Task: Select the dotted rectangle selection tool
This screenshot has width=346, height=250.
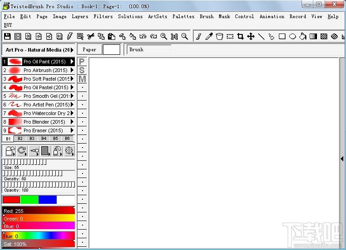Action: coord(230,36)
